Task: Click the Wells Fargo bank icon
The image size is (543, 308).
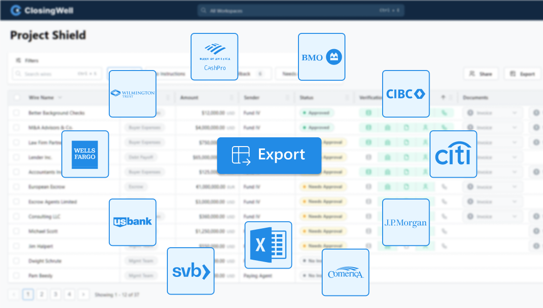Action: [x=85, y=154]
